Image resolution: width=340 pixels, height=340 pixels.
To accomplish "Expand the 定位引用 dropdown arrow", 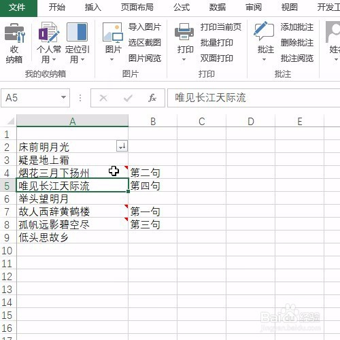I will click(82, 60).
